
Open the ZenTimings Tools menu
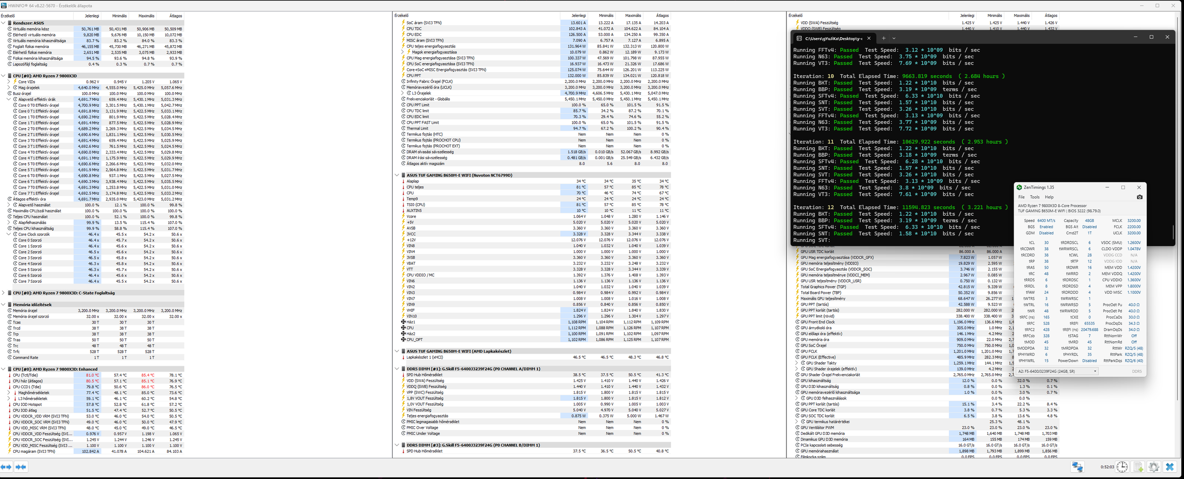pos(1035,197)
